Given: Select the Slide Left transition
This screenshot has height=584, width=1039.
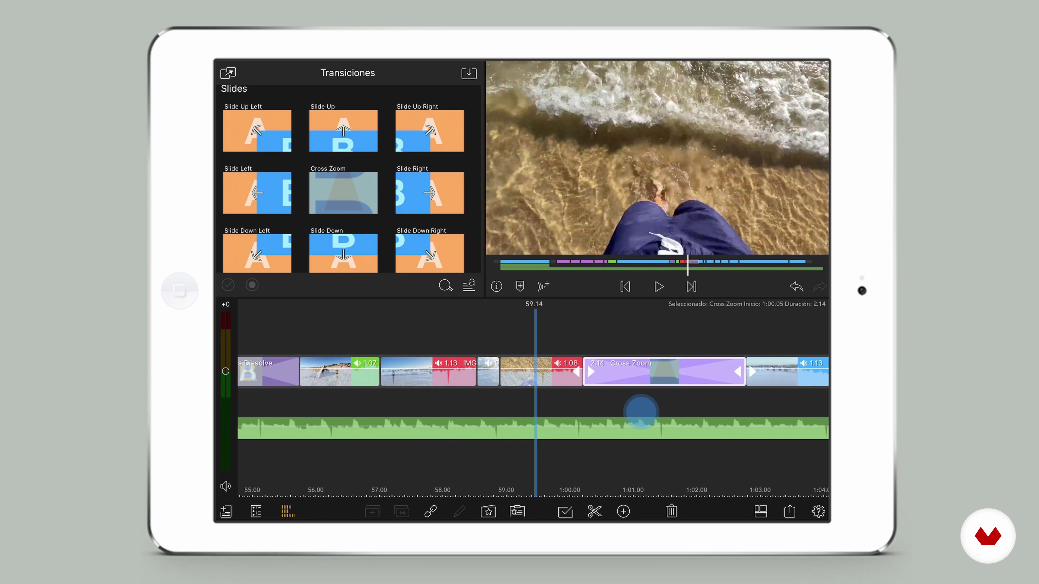Looking at the screenshot, I should pyautogui.click(x=257, y=193).
